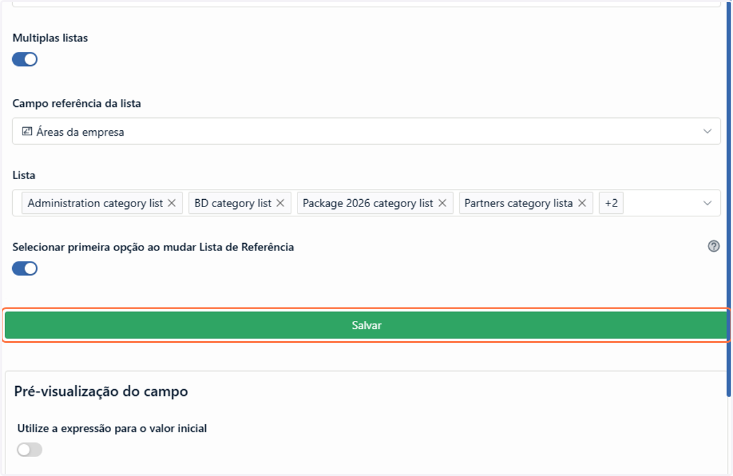Open the Campo referência da lista dropdown
Image resolution: width=733 pixels, height=476 pixels.
pyautogui.click(x=366, y=131)
